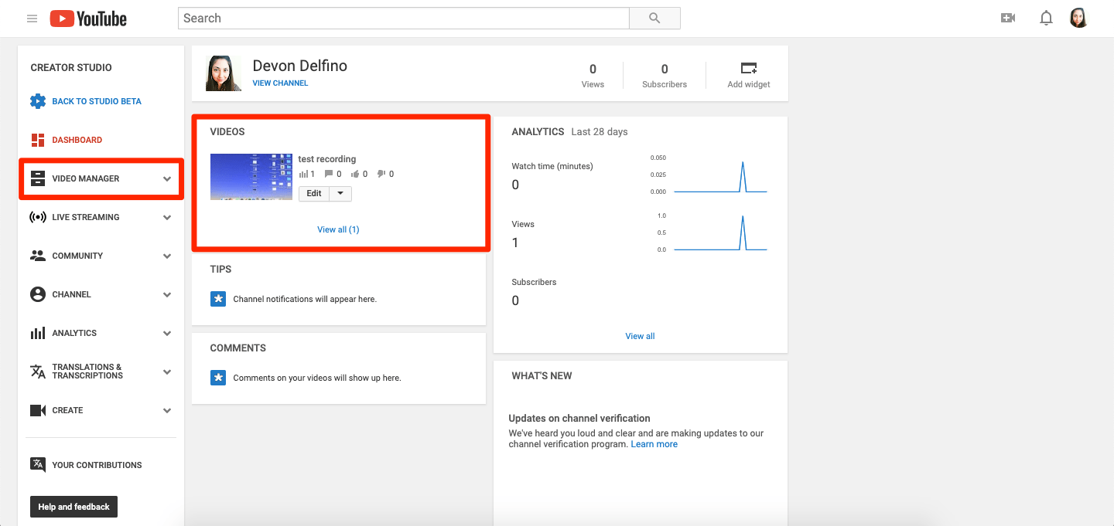Click the Community people icon

pyautogui.click(x=38, y=255)
